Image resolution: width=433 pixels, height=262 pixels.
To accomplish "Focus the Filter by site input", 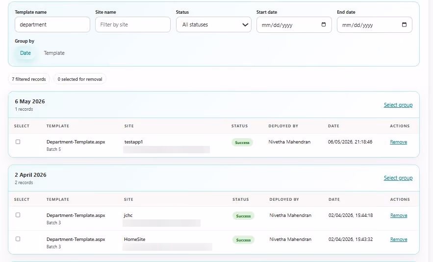I will [x=133, y=24].
